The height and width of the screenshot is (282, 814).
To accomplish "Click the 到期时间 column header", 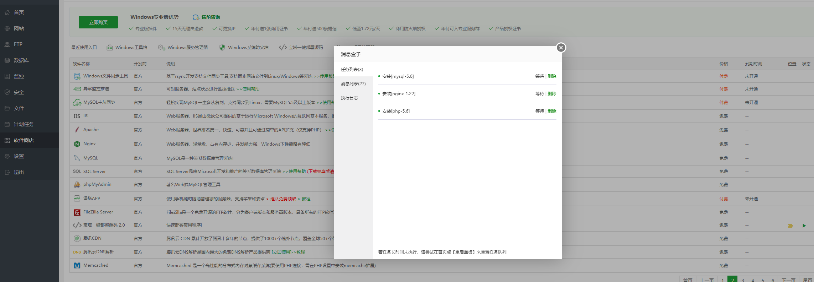I will 753,64.
